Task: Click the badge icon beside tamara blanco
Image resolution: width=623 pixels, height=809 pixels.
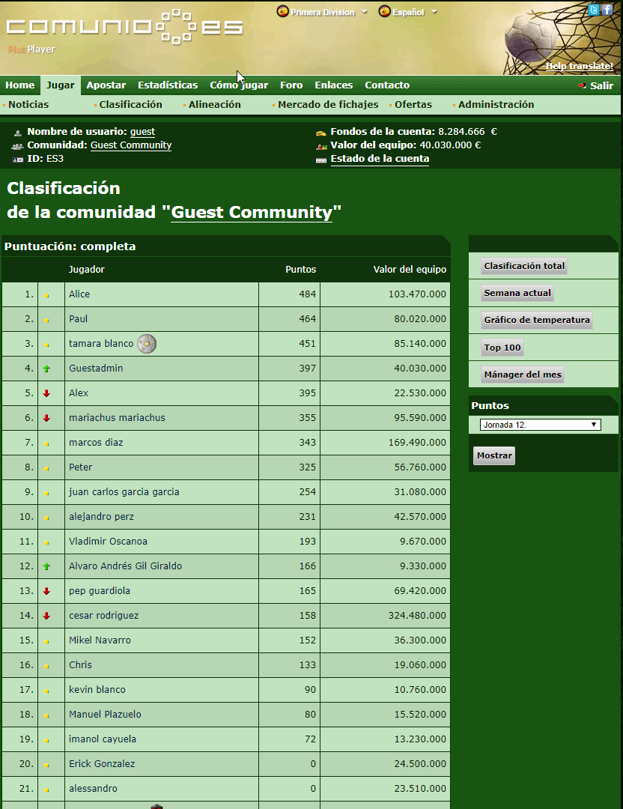Action: coord(147,344)
